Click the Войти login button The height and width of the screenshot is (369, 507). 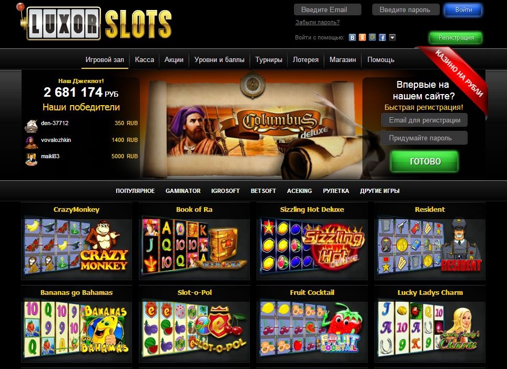pos(463,9)
